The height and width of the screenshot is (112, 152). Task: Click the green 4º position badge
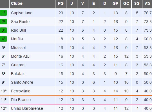(3, 39)
